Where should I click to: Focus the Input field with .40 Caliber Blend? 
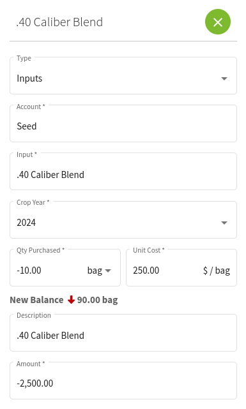tap(123, 172)
